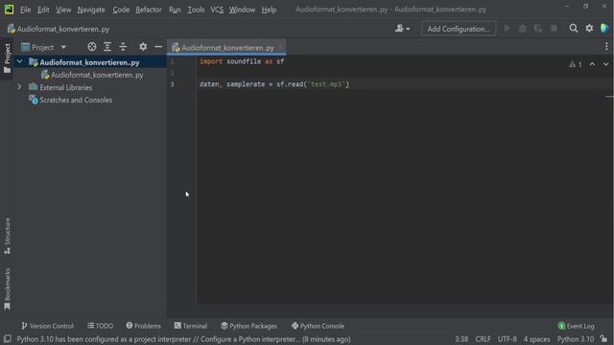Open the Python Console tool window
The height and width of the screenshot is (345, 614).
[x=318, y=326]
